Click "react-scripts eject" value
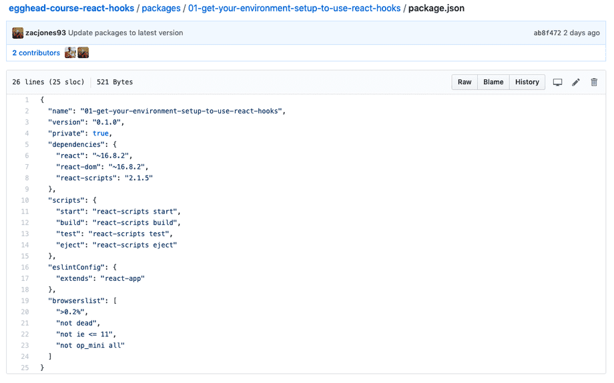 [135, 245]
